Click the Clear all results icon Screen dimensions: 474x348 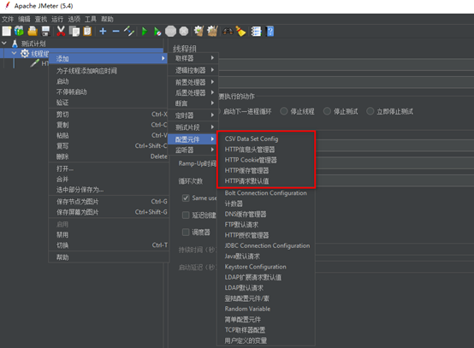coord(212,31)
